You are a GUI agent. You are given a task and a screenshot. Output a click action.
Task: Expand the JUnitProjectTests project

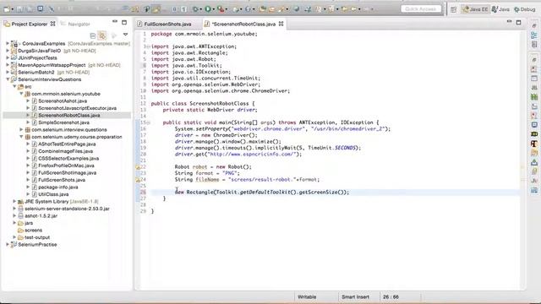coord(8,58)
